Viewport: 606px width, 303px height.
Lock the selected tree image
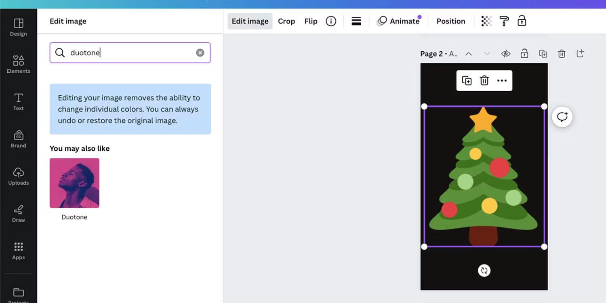[522, 21]
